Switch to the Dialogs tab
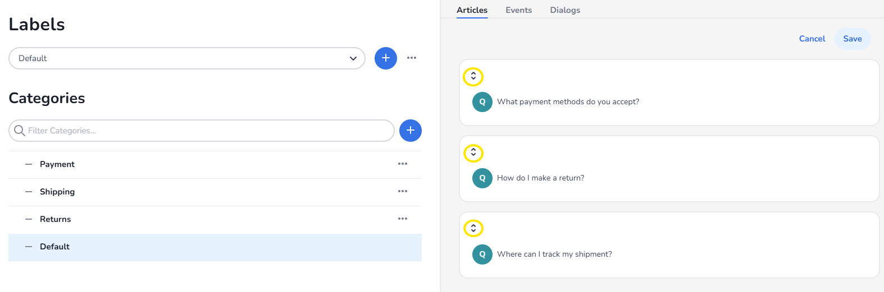The width and height of the screenshot is (884, 292). tap(565, 10)
